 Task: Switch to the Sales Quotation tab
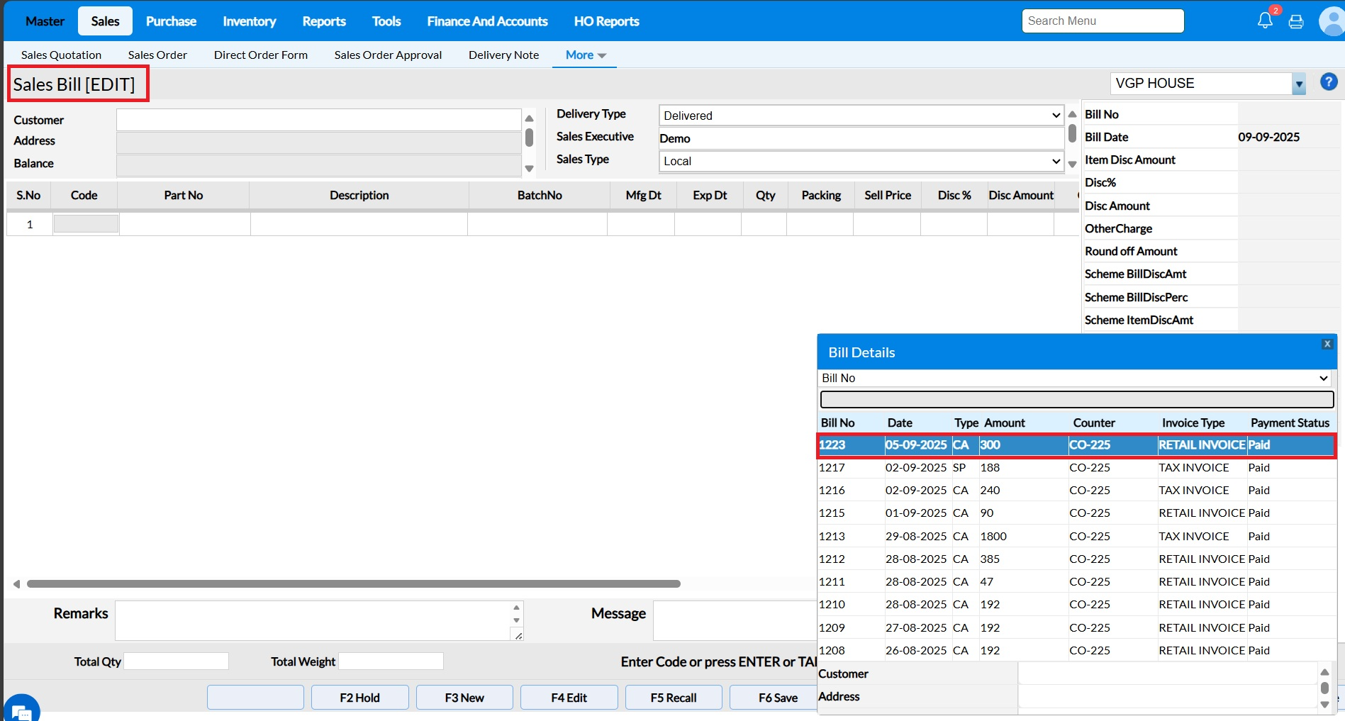tap(61, 55)
